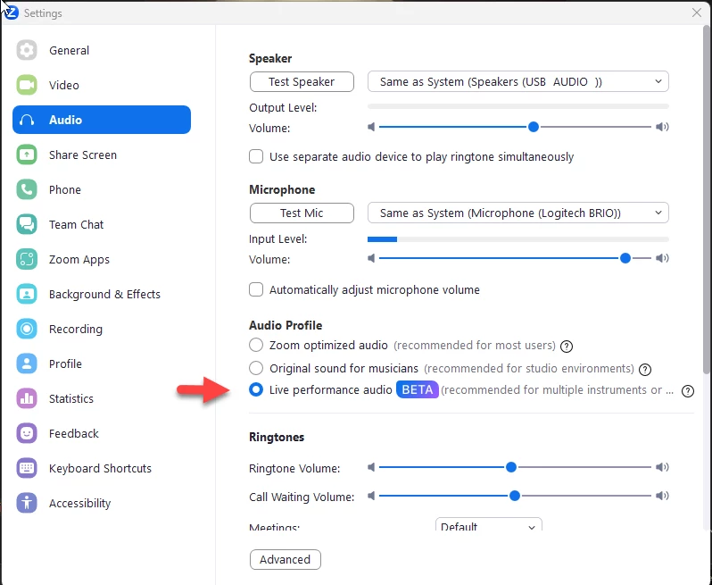The image size is (712, 585).
Task: Click the Test Speaker button
Action: coord(302,82)
